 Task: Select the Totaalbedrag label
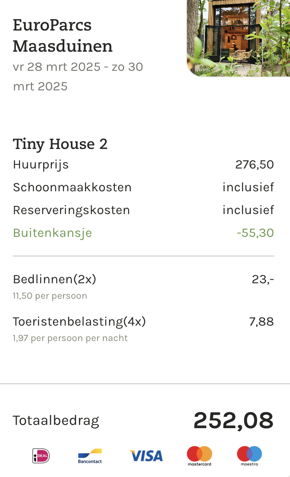coord(56,421)
